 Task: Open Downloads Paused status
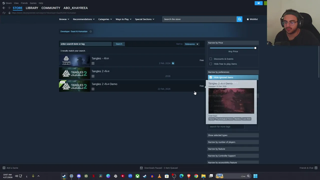tap(159, 168)
